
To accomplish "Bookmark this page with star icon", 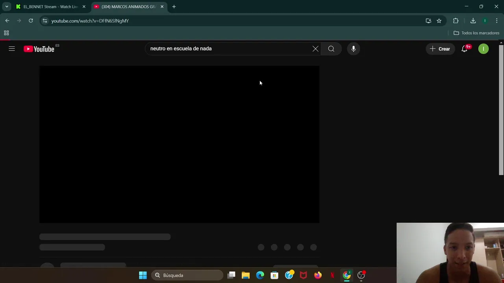I will click(439, 21).
